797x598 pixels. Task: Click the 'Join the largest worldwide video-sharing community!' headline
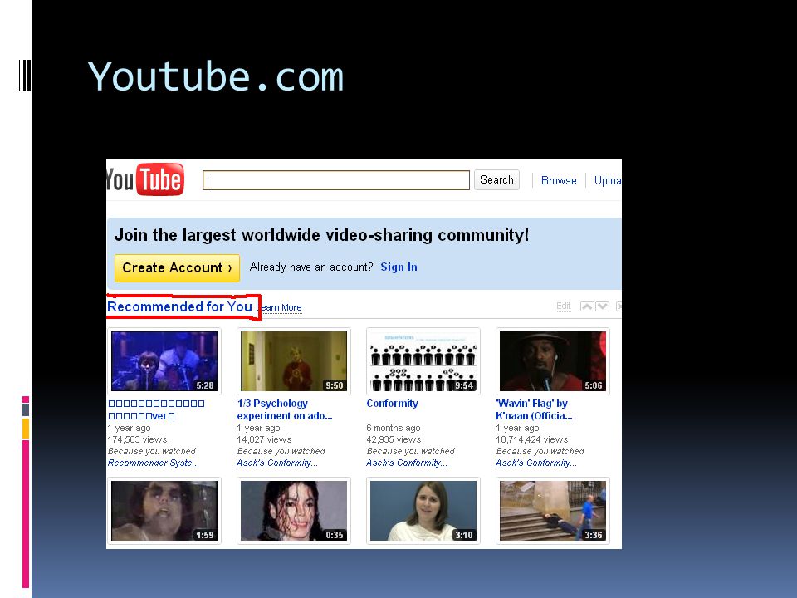321,235
